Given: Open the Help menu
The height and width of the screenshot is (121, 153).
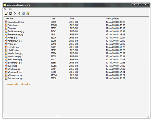Looking at the screenshot, I should point(11,9).
